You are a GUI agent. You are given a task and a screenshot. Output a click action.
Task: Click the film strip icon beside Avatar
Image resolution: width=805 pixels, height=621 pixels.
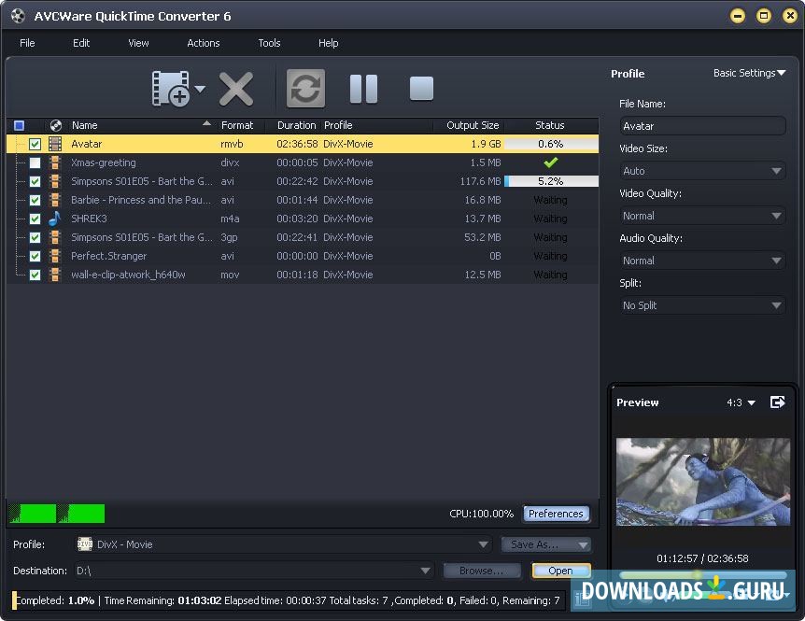click(56, 144)
